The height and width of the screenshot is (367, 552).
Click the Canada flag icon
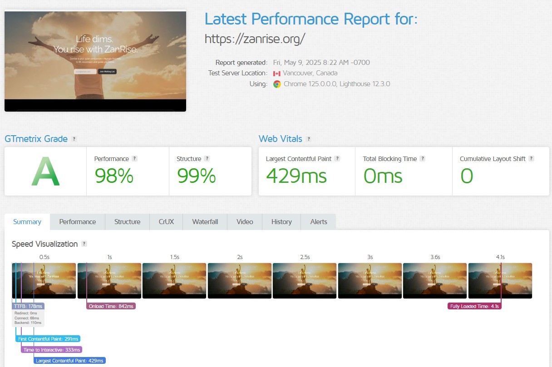(276, 73)
